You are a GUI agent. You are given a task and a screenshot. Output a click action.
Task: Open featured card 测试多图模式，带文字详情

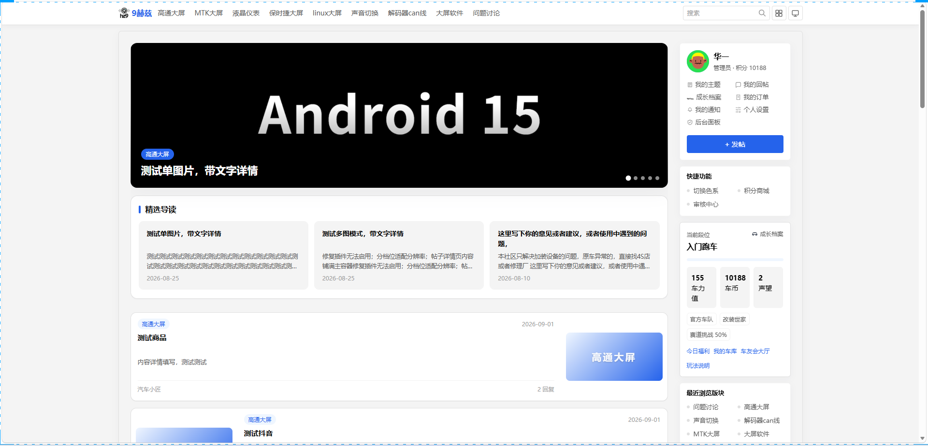click(399, 255)
